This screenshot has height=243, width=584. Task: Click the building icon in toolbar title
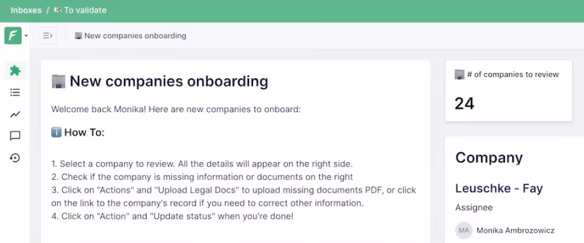78,36
